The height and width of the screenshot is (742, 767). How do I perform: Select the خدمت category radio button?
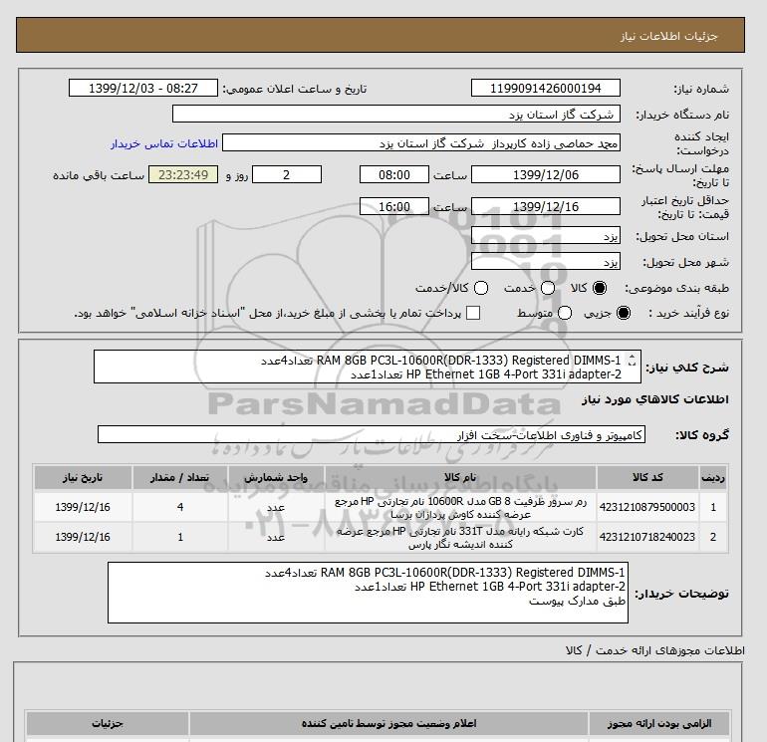coord(548,288)
